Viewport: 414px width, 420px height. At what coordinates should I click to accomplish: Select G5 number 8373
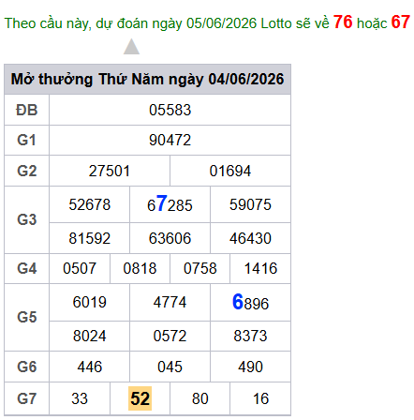[x=250, y=336]
